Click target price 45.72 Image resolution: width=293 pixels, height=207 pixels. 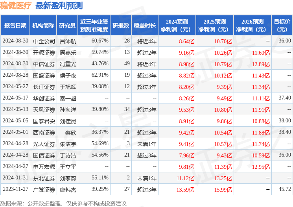pyautogui.click(x=285, y=189)
